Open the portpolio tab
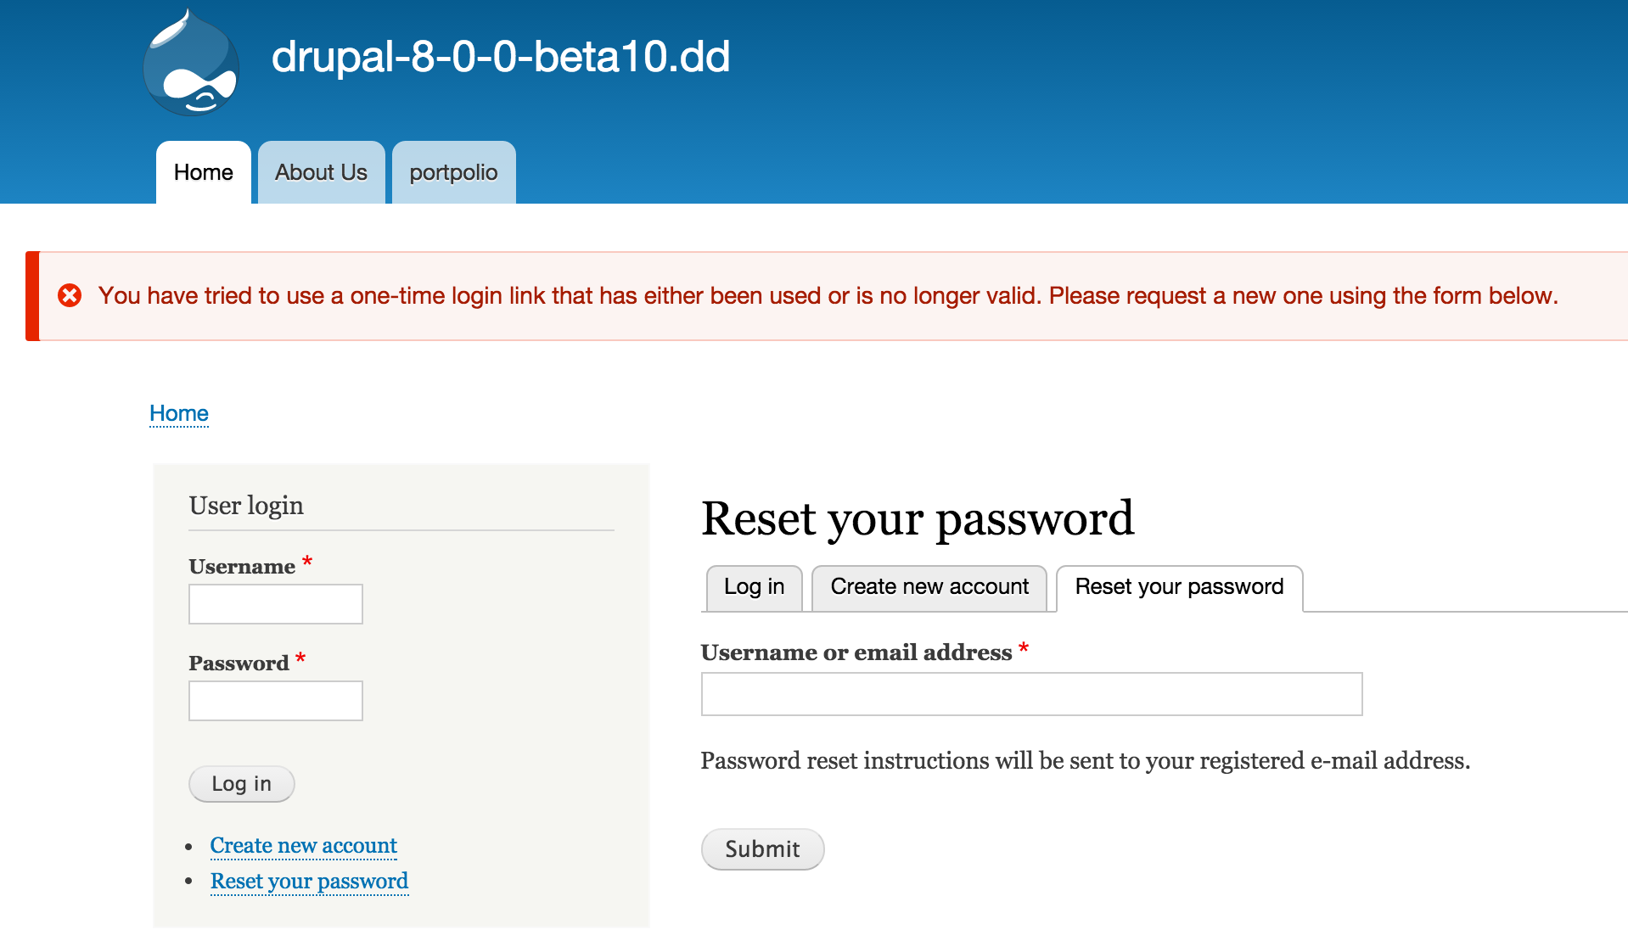The image size is (1628, 952). tap(453, 171)
